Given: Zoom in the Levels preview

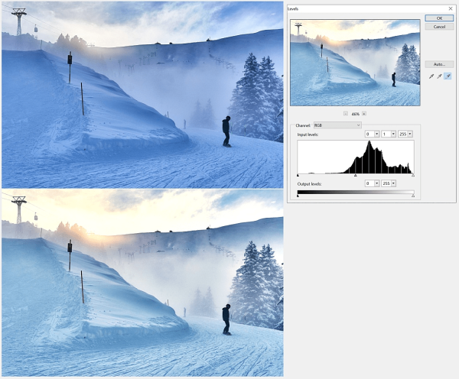Looking at the screenshot, I should [364, 113].
